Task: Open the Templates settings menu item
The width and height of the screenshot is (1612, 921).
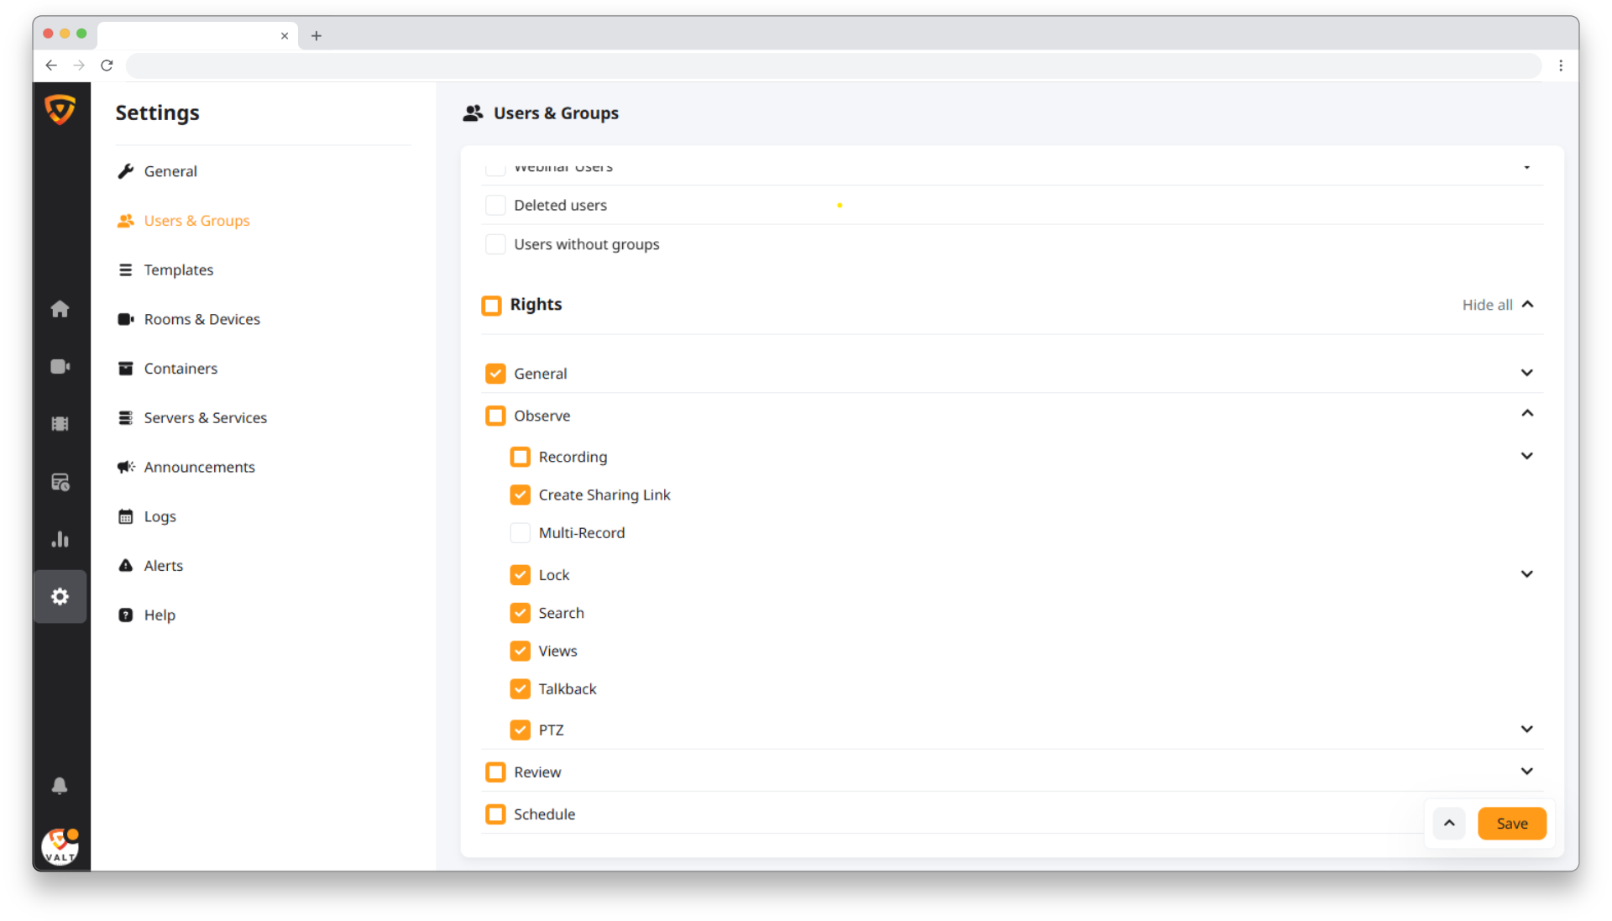Action: (x=179, y=270)
